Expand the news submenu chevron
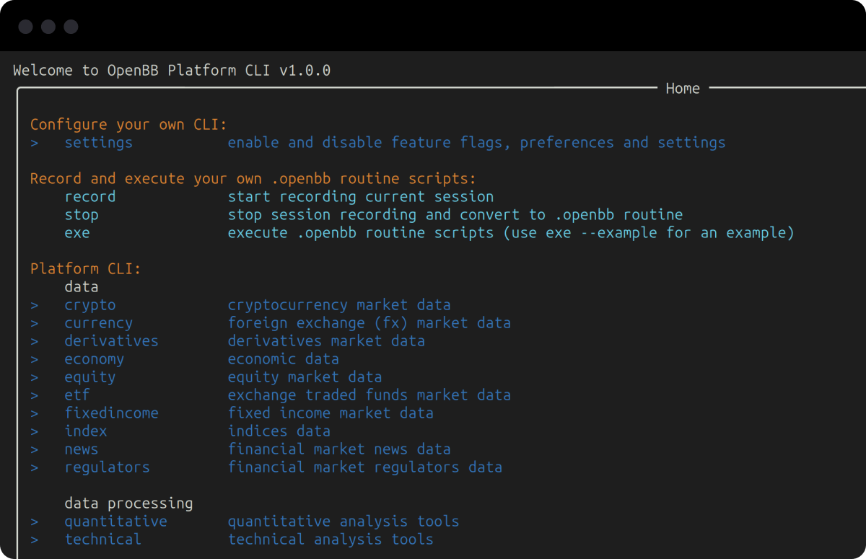 coord(34,449)
